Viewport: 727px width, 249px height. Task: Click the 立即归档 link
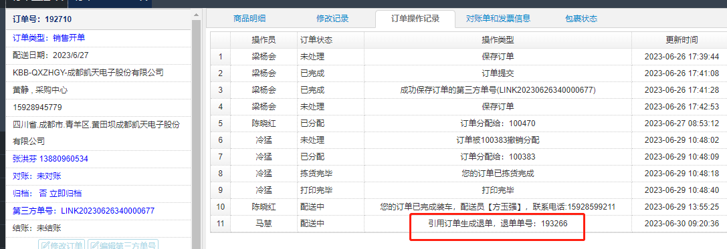pos(66,194)
